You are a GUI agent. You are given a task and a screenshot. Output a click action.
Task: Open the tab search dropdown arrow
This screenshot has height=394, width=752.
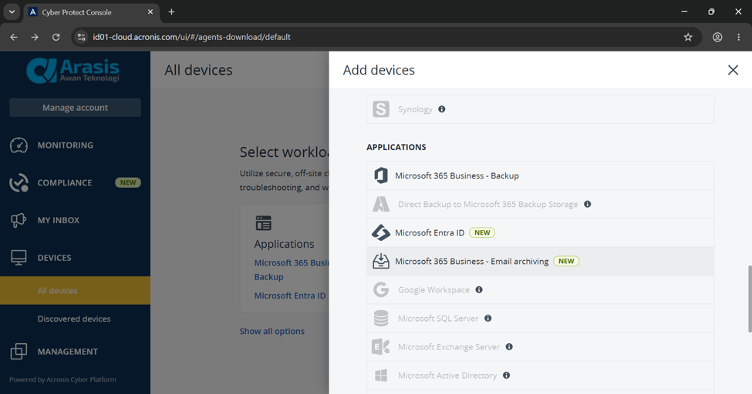tap(12, 12)
